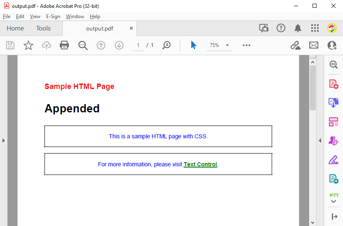Open the apps grid icon
This screenshot has height=226, width=343.
[315, 28]
